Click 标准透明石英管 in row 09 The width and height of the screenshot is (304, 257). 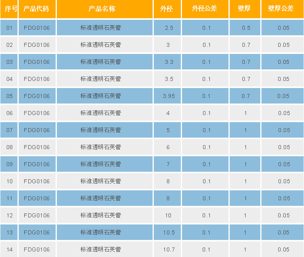(x=101, y=164)
